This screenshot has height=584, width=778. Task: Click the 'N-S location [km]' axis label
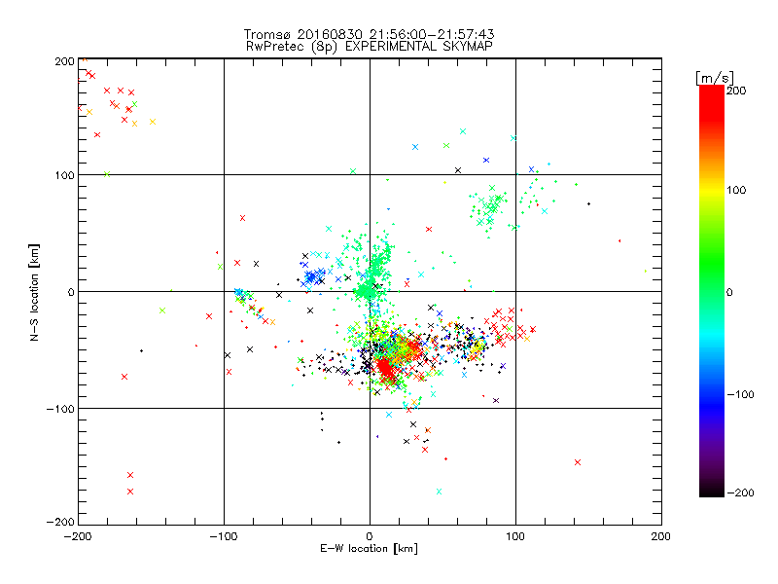point(34,292)
